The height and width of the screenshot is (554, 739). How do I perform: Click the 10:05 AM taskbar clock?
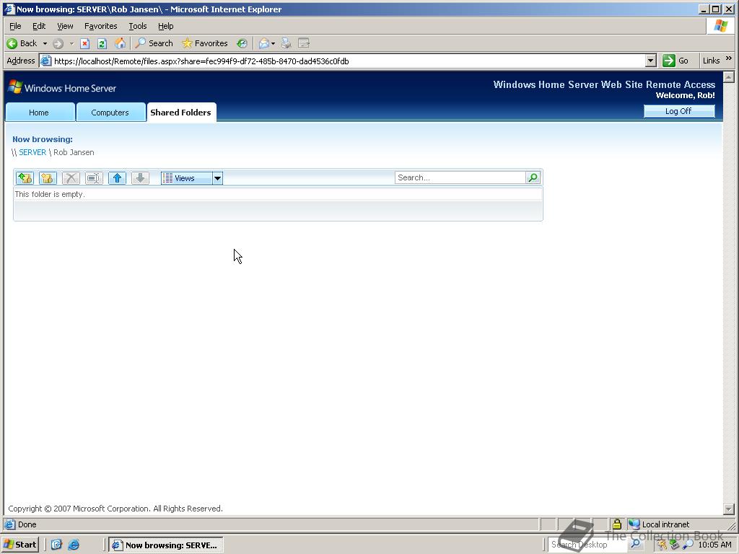[x=714, y=545]
